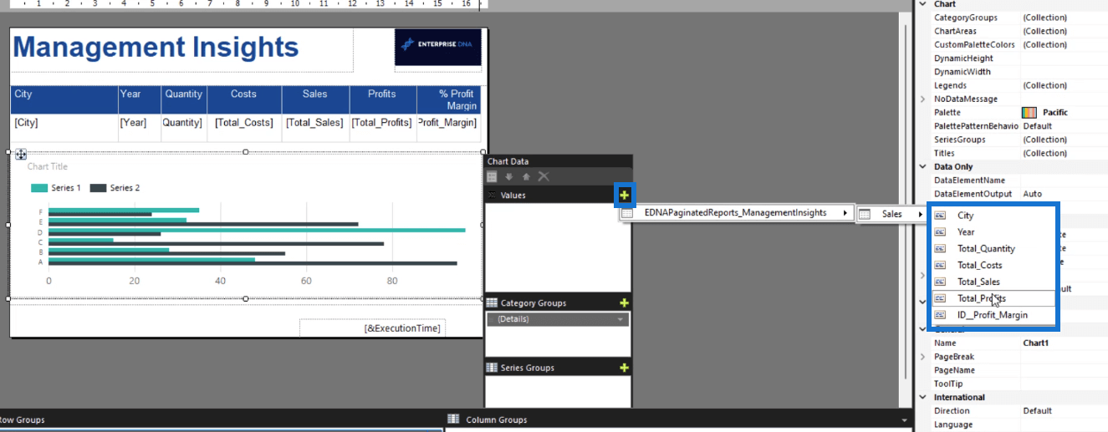Open EDNAPaginatedReports_ManagementInsights data source menu
Screen dimensions: 1108x432
pos(735,213)
